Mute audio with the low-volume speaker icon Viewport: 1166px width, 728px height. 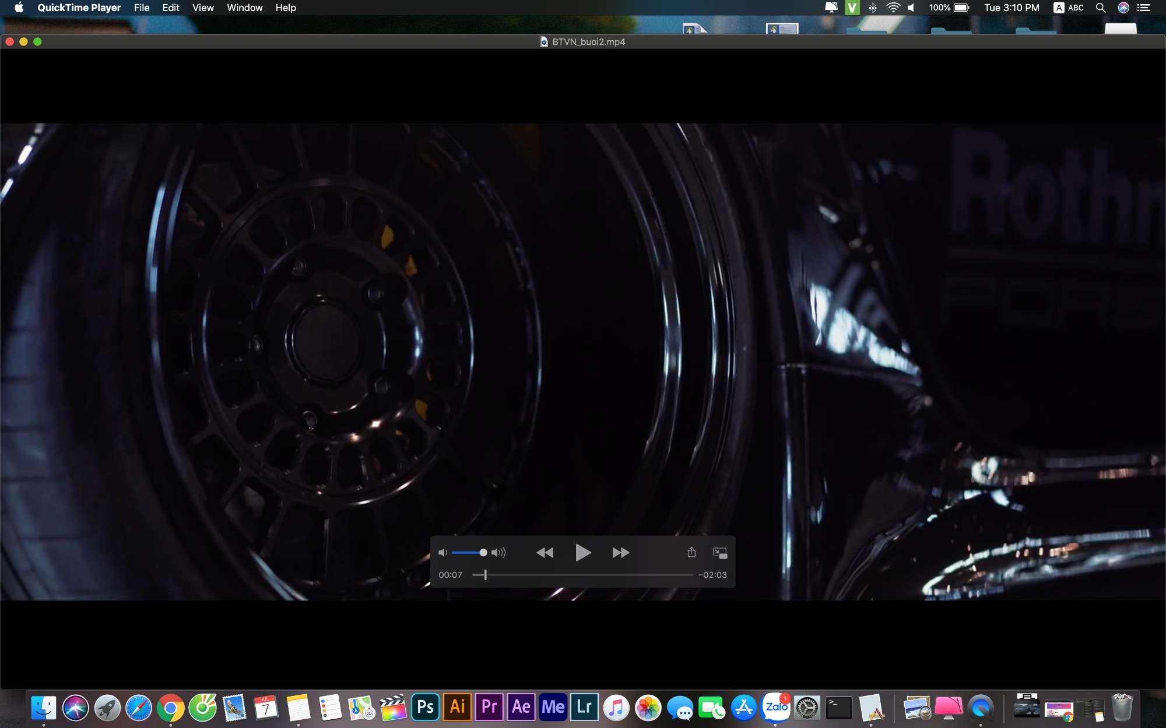[x=442, y=553]
